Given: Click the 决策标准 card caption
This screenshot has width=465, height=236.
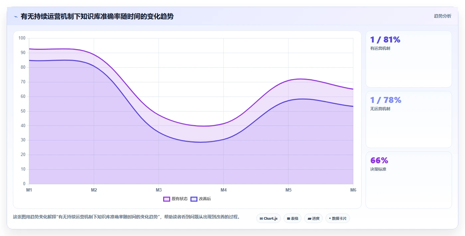Looking at the screenshot, I should pos(378,169).
